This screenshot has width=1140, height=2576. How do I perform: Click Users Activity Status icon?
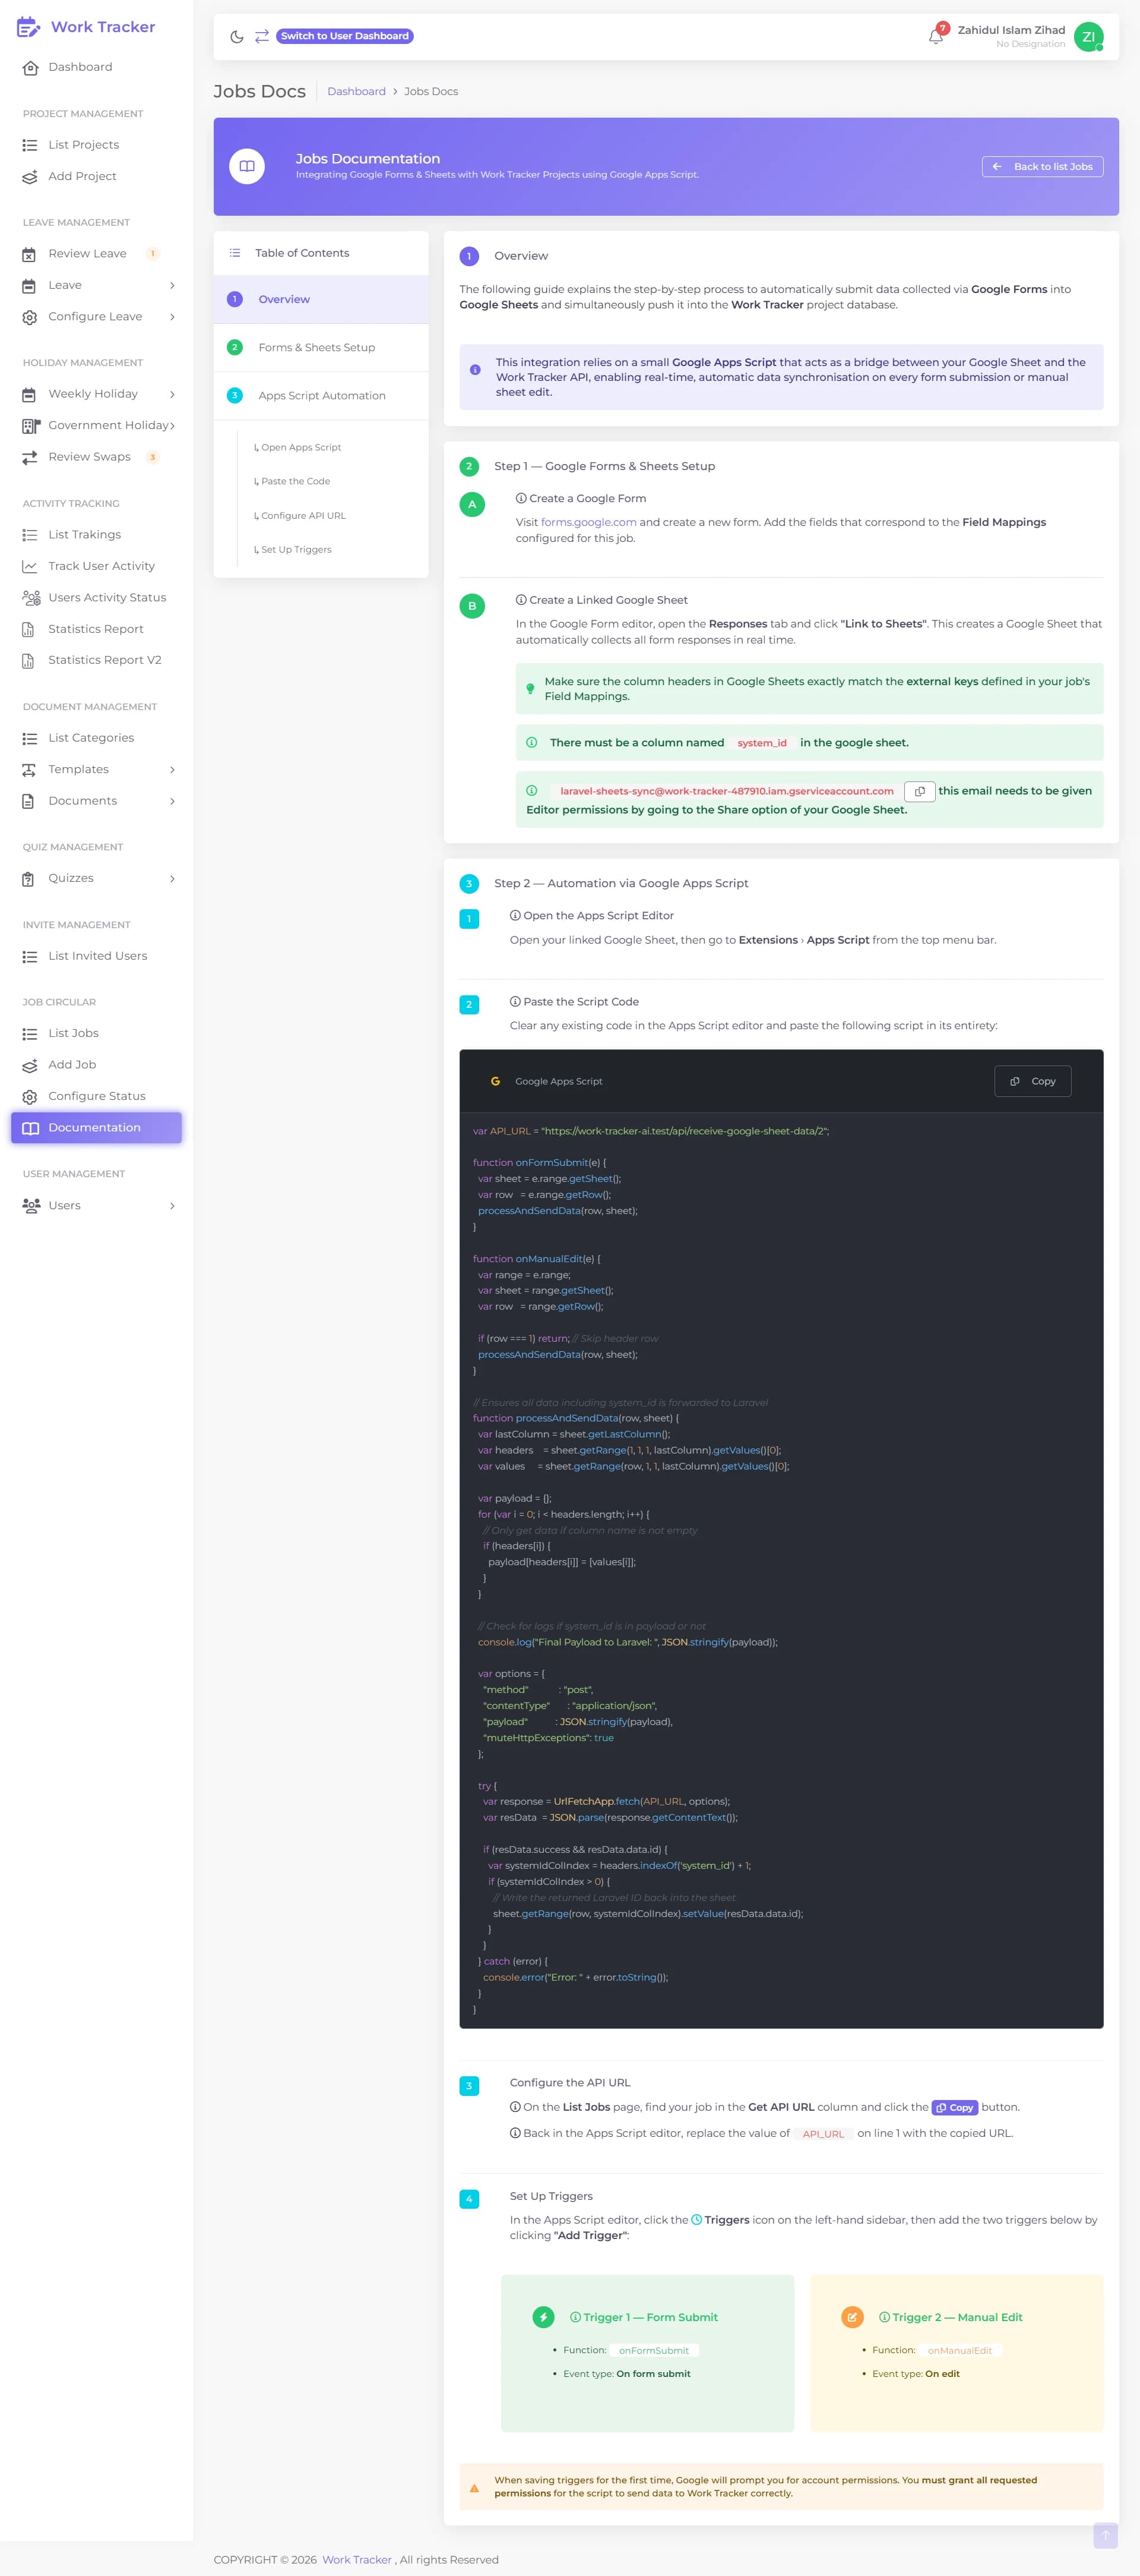31,598
